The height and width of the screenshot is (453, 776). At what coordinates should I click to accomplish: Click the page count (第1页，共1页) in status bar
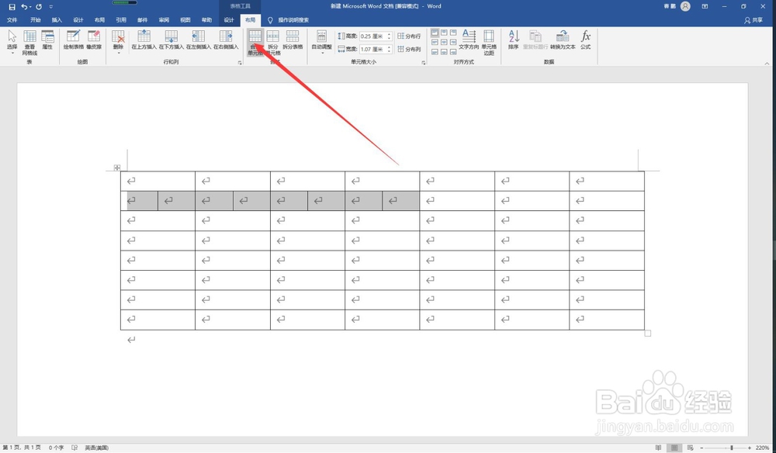22,448
